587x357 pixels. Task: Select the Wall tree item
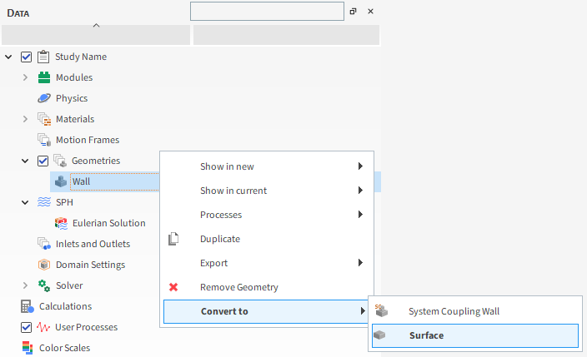coord(81,181)
